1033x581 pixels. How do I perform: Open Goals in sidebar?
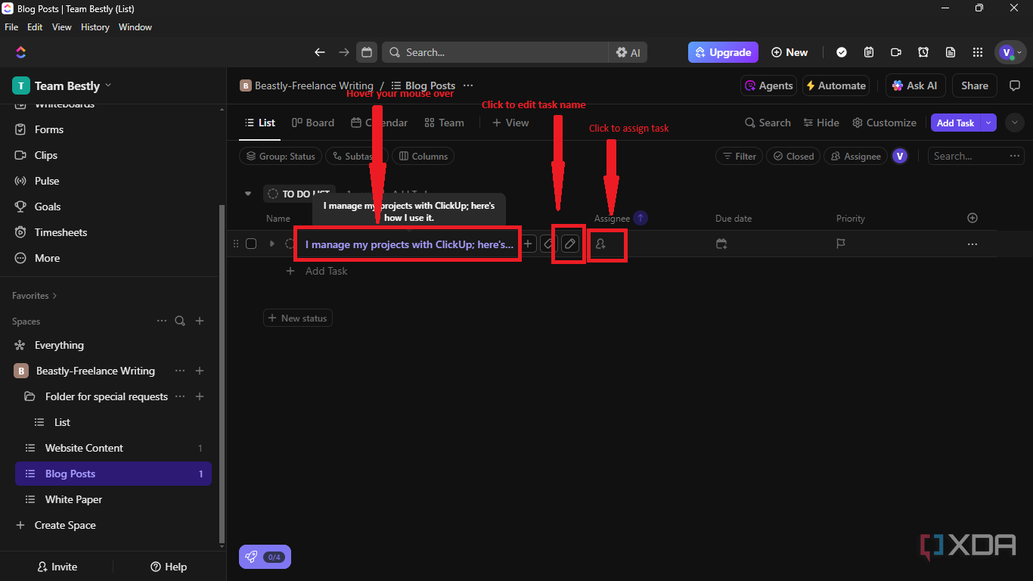(48, 207)
